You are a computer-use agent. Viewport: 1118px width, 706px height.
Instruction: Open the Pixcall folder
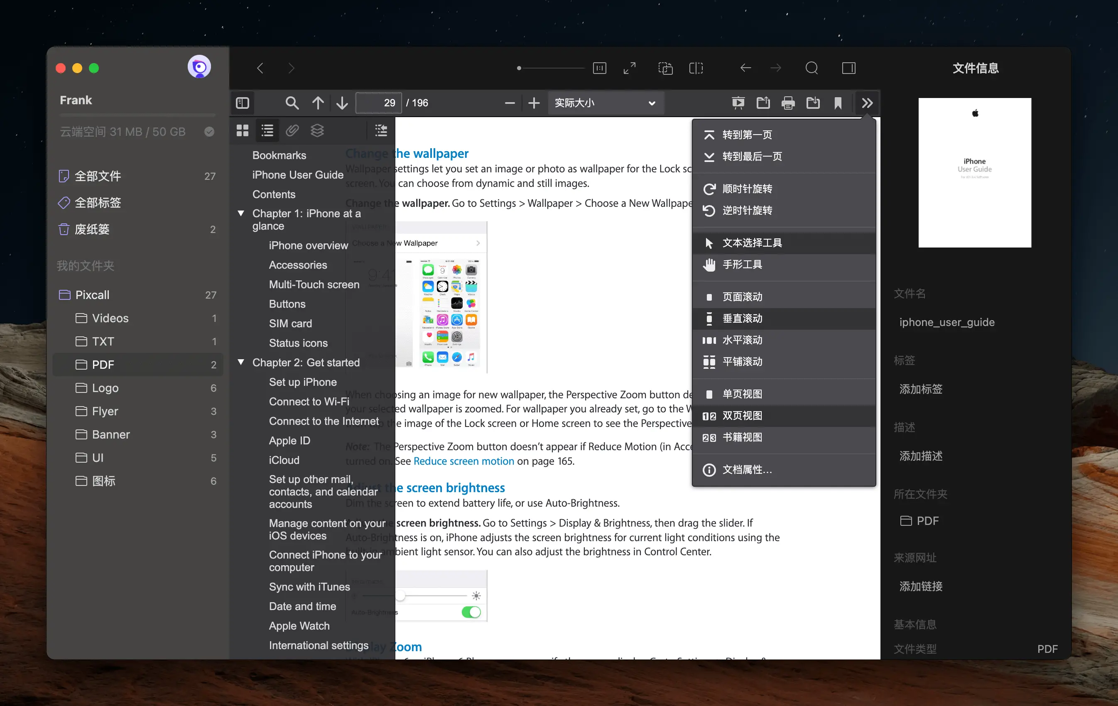(138, 295)
